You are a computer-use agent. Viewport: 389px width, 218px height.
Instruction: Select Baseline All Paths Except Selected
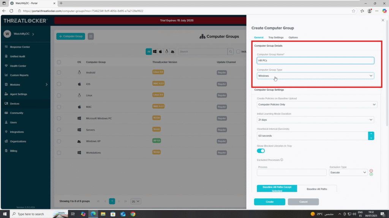click(277, 188)
